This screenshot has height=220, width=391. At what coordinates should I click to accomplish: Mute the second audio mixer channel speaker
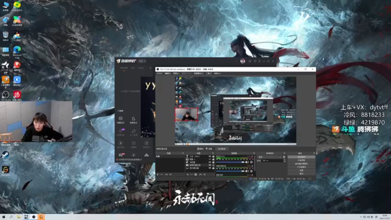[x=247, y=171]
